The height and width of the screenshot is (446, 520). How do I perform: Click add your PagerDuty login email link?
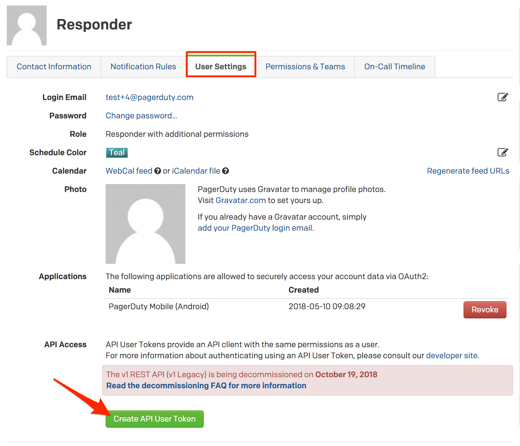click(255, 228)
